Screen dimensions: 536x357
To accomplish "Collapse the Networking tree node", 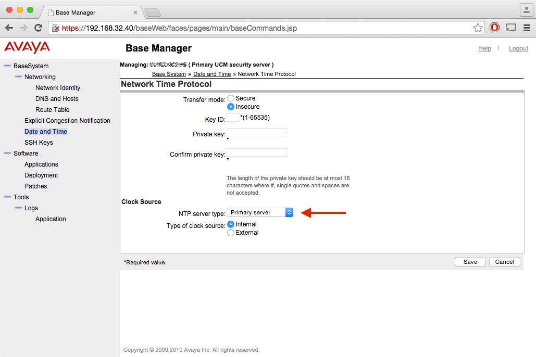I will pos(18,76).
